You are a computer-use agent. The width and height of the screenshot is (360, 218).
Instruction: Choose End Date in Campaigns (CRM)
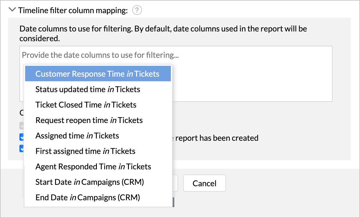point(87,197)
